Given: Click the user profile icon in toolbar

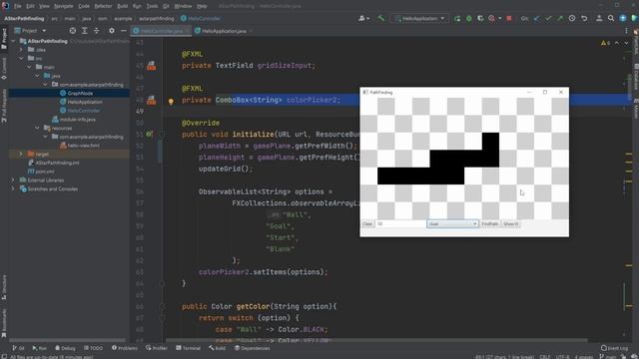Looking at the screenshot, I should tap(599, 18).
